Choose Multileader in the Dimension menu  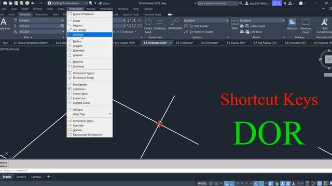(90, 85)
